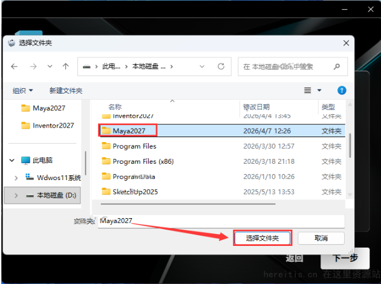Select 本地磁盘 (D:) in sidebar
381x284 pixels.
pyautogui.click(x=51, y=195)
